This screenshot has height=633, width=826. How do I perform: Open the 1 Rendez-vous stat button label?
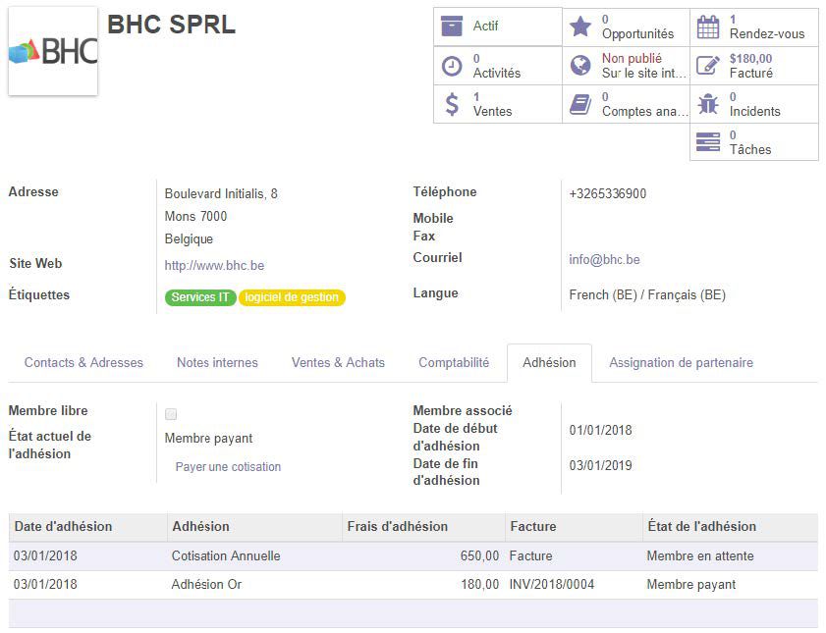click(766, 26)
